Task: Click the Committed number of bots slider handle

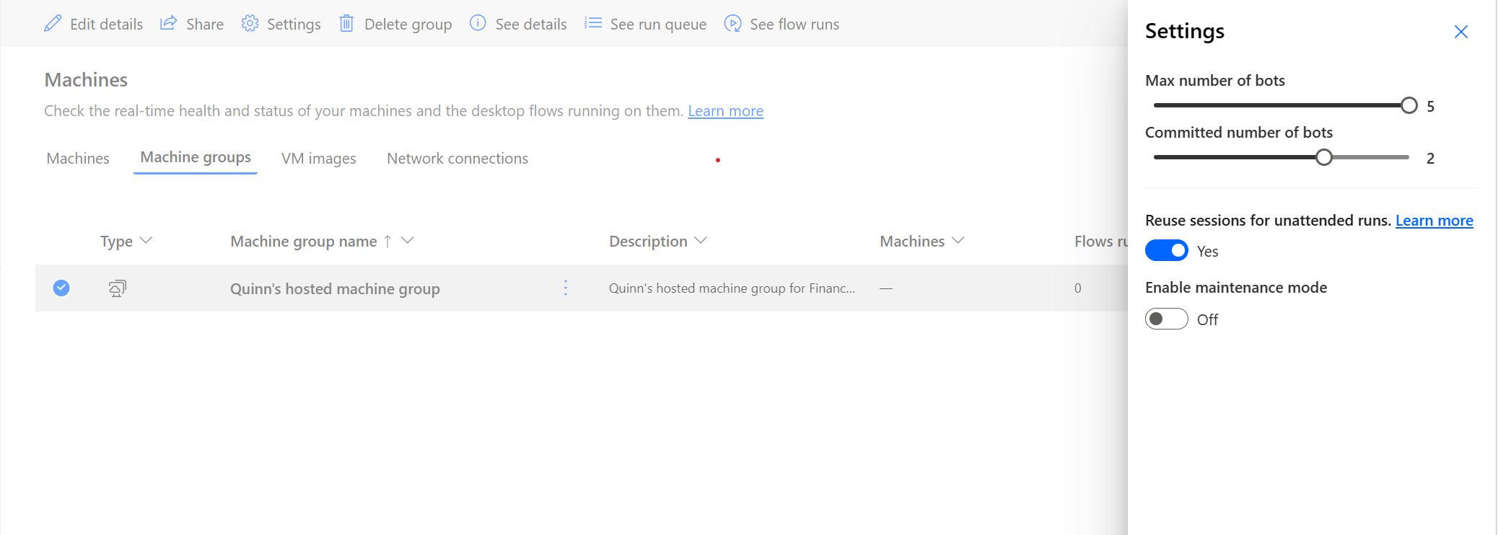Action: 1323,157
